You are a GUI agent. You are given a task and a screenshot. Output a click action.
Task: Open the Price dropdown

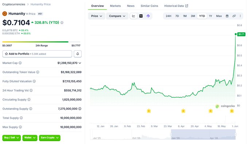(x=97, y=16)
